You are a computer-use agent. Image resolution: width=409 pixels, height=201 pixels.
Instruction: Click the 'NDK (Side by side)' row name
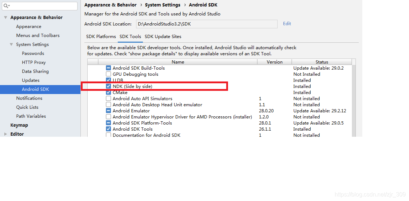pos(133,86)
